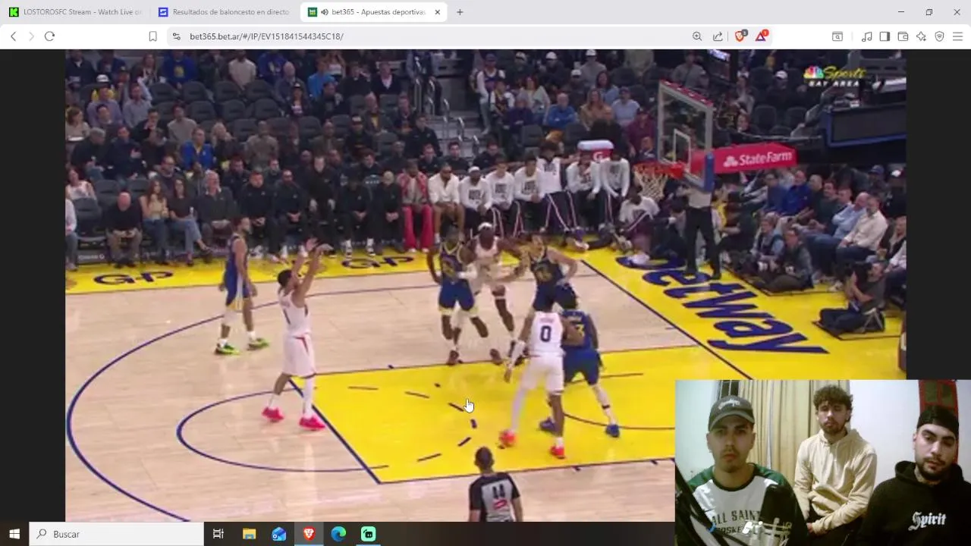
Task: Open Windows Start menu
Action: point(14,534)
